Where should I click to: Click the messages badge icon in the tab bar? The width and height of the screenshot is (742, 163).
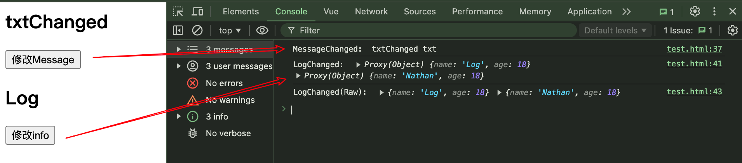pyautogui.click(x=667, y=12)
